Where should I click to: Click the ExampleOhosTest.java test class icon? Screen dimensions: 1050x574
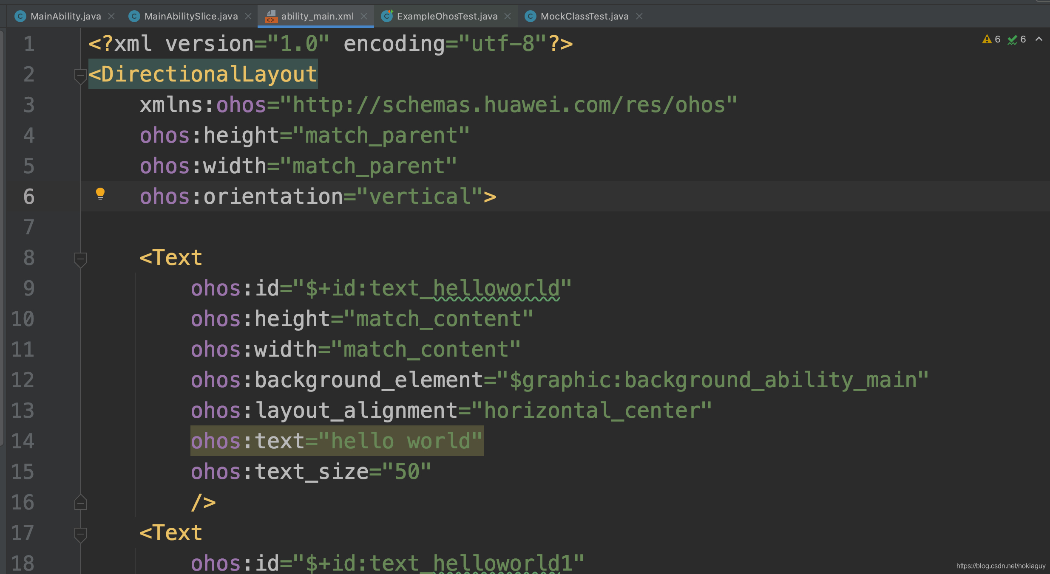(x=387, y=16)
